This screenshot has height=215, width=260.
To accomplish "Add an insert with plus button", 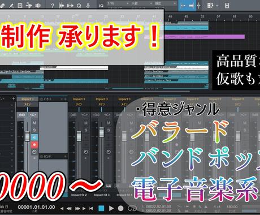I will pyautogui.click(x=65, y=99).
